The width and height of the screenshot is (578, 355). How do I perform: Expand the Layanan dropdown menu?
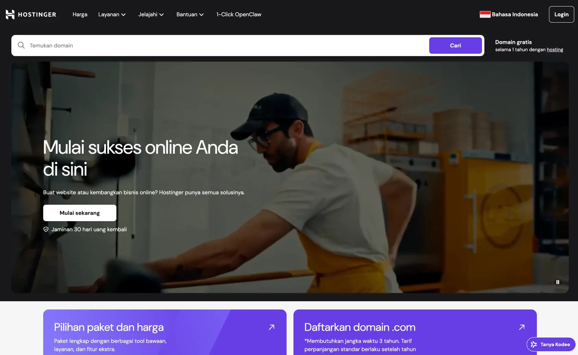(x=112, y=14)
